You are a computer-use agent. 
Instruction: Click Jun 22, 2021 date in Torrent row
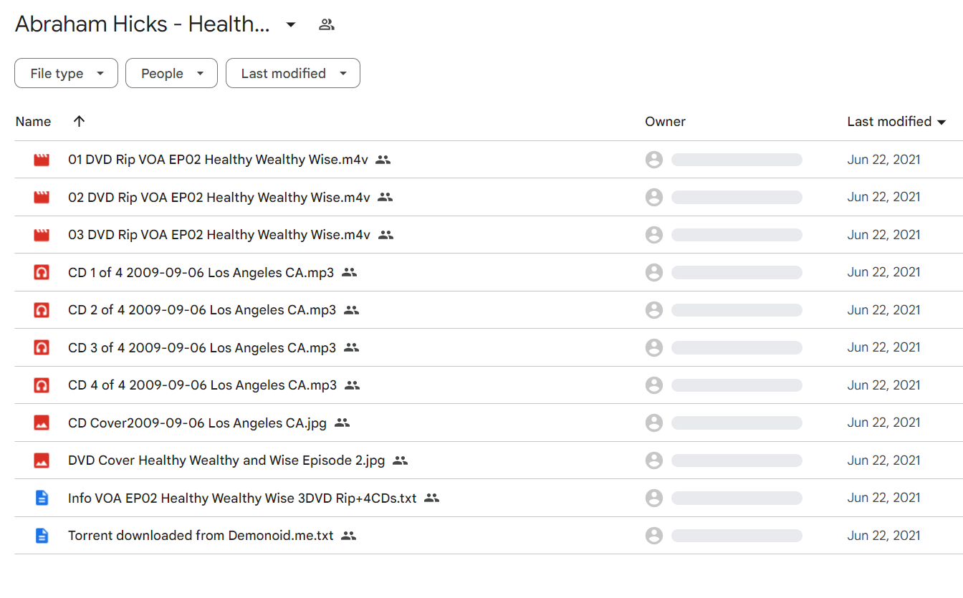883,536
